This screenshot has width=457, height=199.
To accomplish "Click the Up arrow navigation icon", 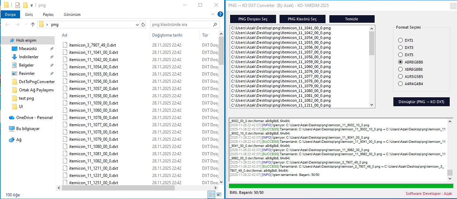I will pos(33,24).
